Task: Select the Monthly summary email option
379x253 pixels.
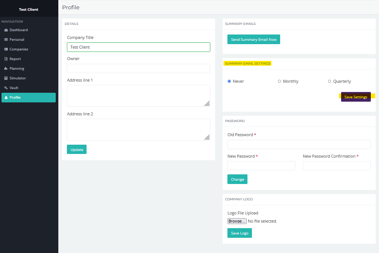Action: [279, 81]
